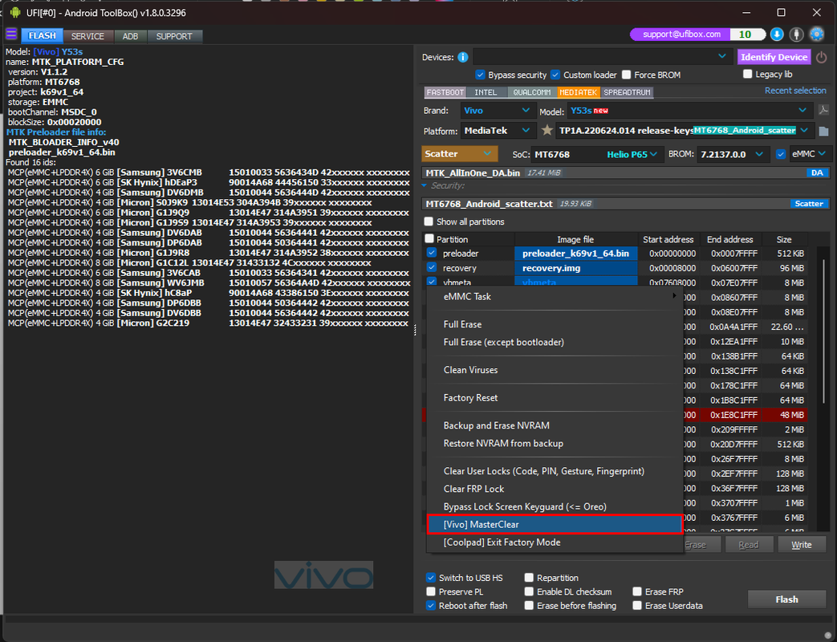Screen dimensions: 837x642
Task: Check Erase before flashing option
Action: pos(529,605)
